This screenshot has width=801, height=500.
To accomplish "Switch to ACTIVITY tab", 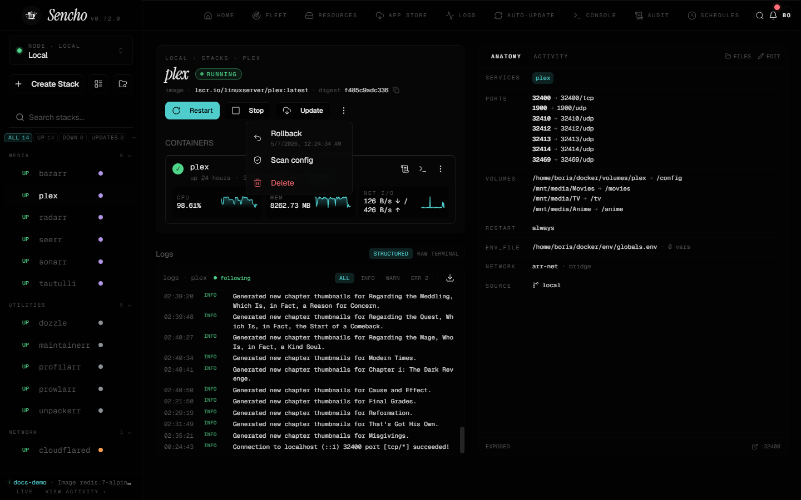I will 551,57.
